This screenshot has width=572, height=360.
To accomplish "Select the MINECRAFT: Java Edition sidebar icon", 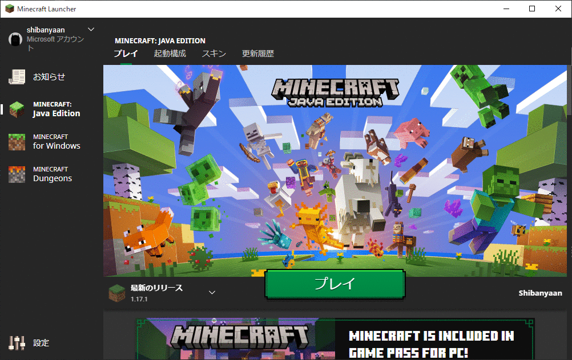I will [16, 108].
